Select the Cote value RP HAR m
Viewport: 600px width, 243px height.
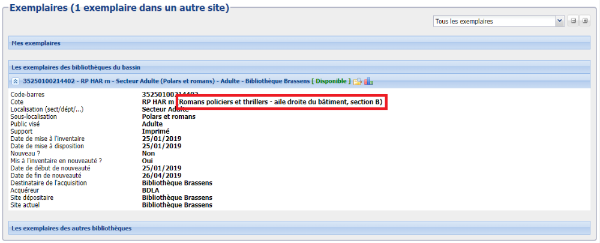158,102
